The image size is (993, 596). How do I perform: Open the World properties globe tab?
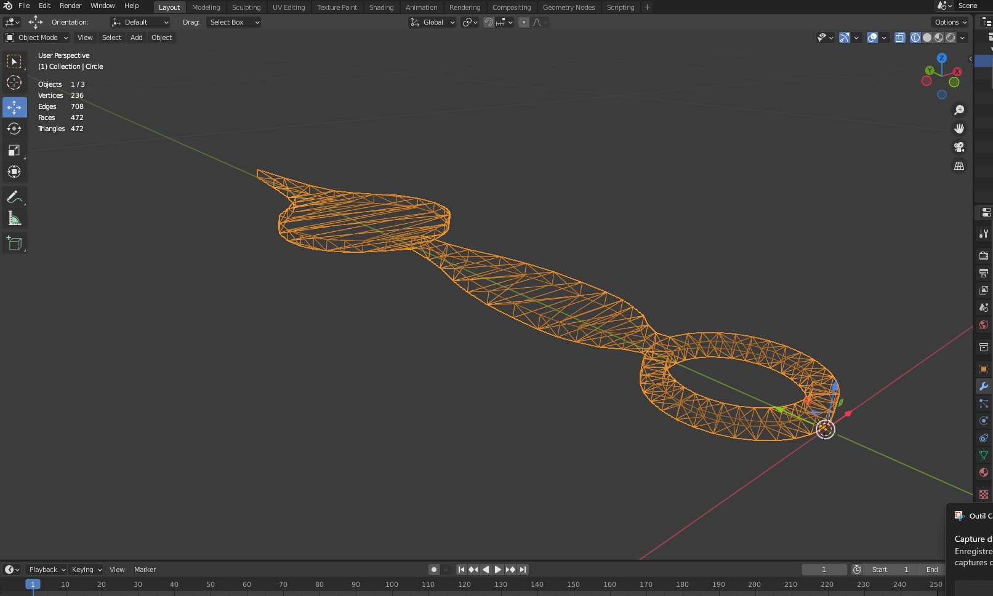pyautogui.click(x=984, y=325)
